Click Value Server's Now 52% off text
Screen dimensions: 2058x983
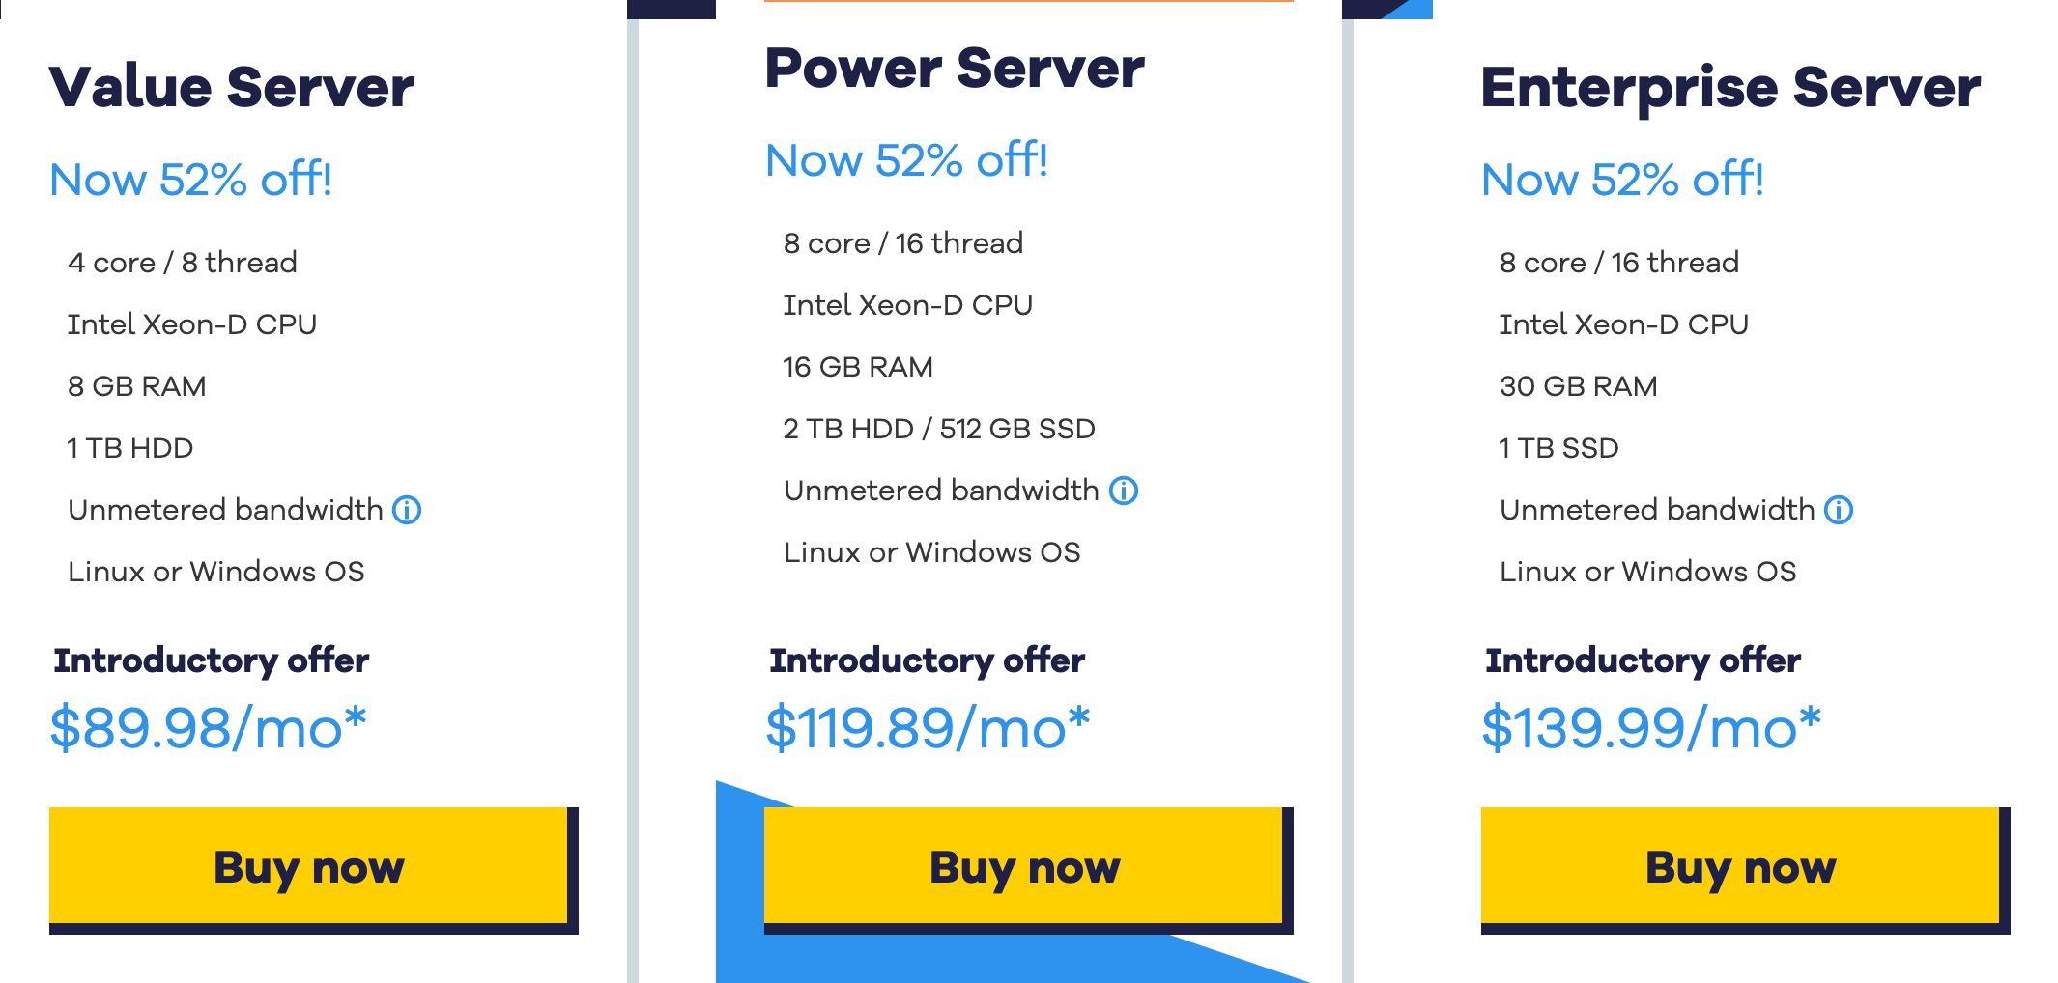click(x=191, y=180)
